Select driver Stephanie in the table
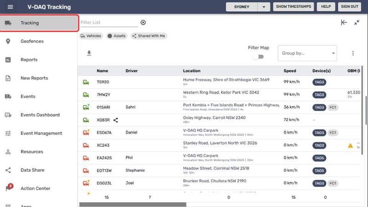 (x=135, y=170)
